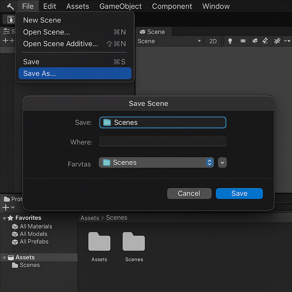Click Assets in the breadcrumb path
This screenshot has width=292, height=292.
tap(90, 218)
